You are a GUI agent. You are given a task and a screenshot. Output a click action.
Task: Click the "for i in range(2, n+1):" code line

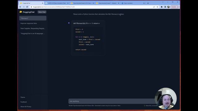[85, 37]
